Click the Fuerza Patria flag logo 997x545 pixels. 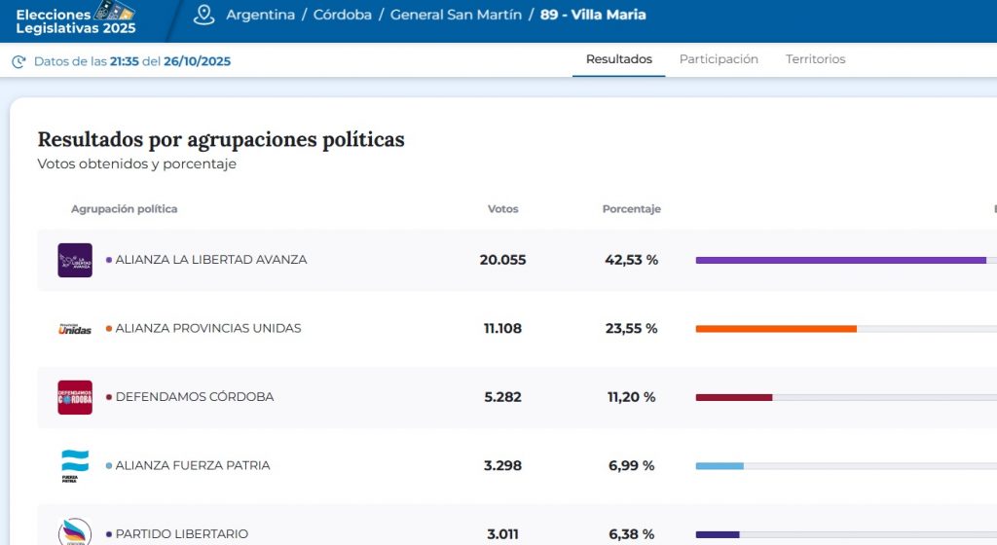[75, 465]
